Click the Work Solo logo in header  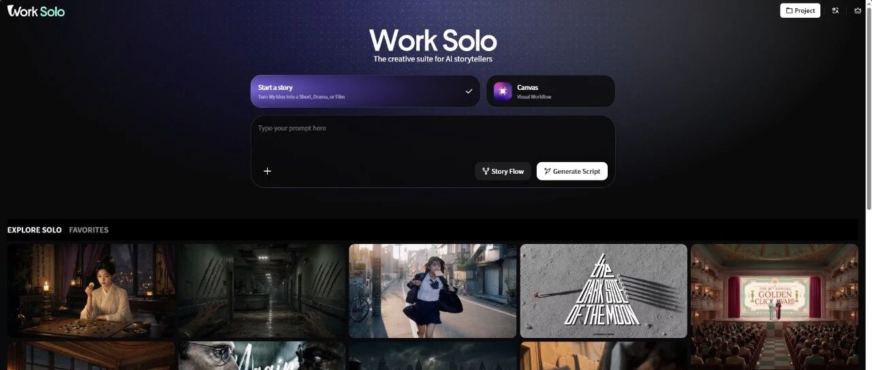point(36,11)
